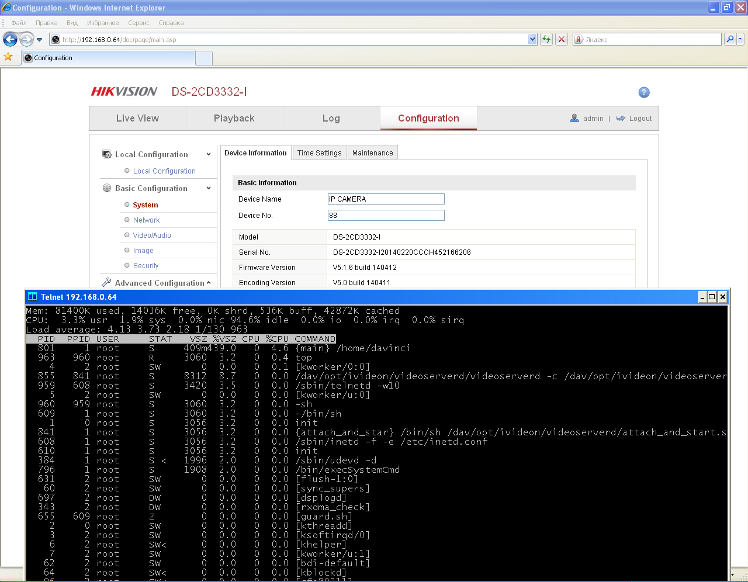Viewport: 748px width, 582px height.
Task: Open the Файл menu
Action: pyautogui.click(x=19, y=23)
